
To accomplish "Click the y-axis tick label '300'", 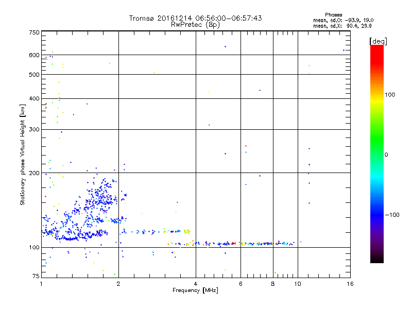I will 34,130.
